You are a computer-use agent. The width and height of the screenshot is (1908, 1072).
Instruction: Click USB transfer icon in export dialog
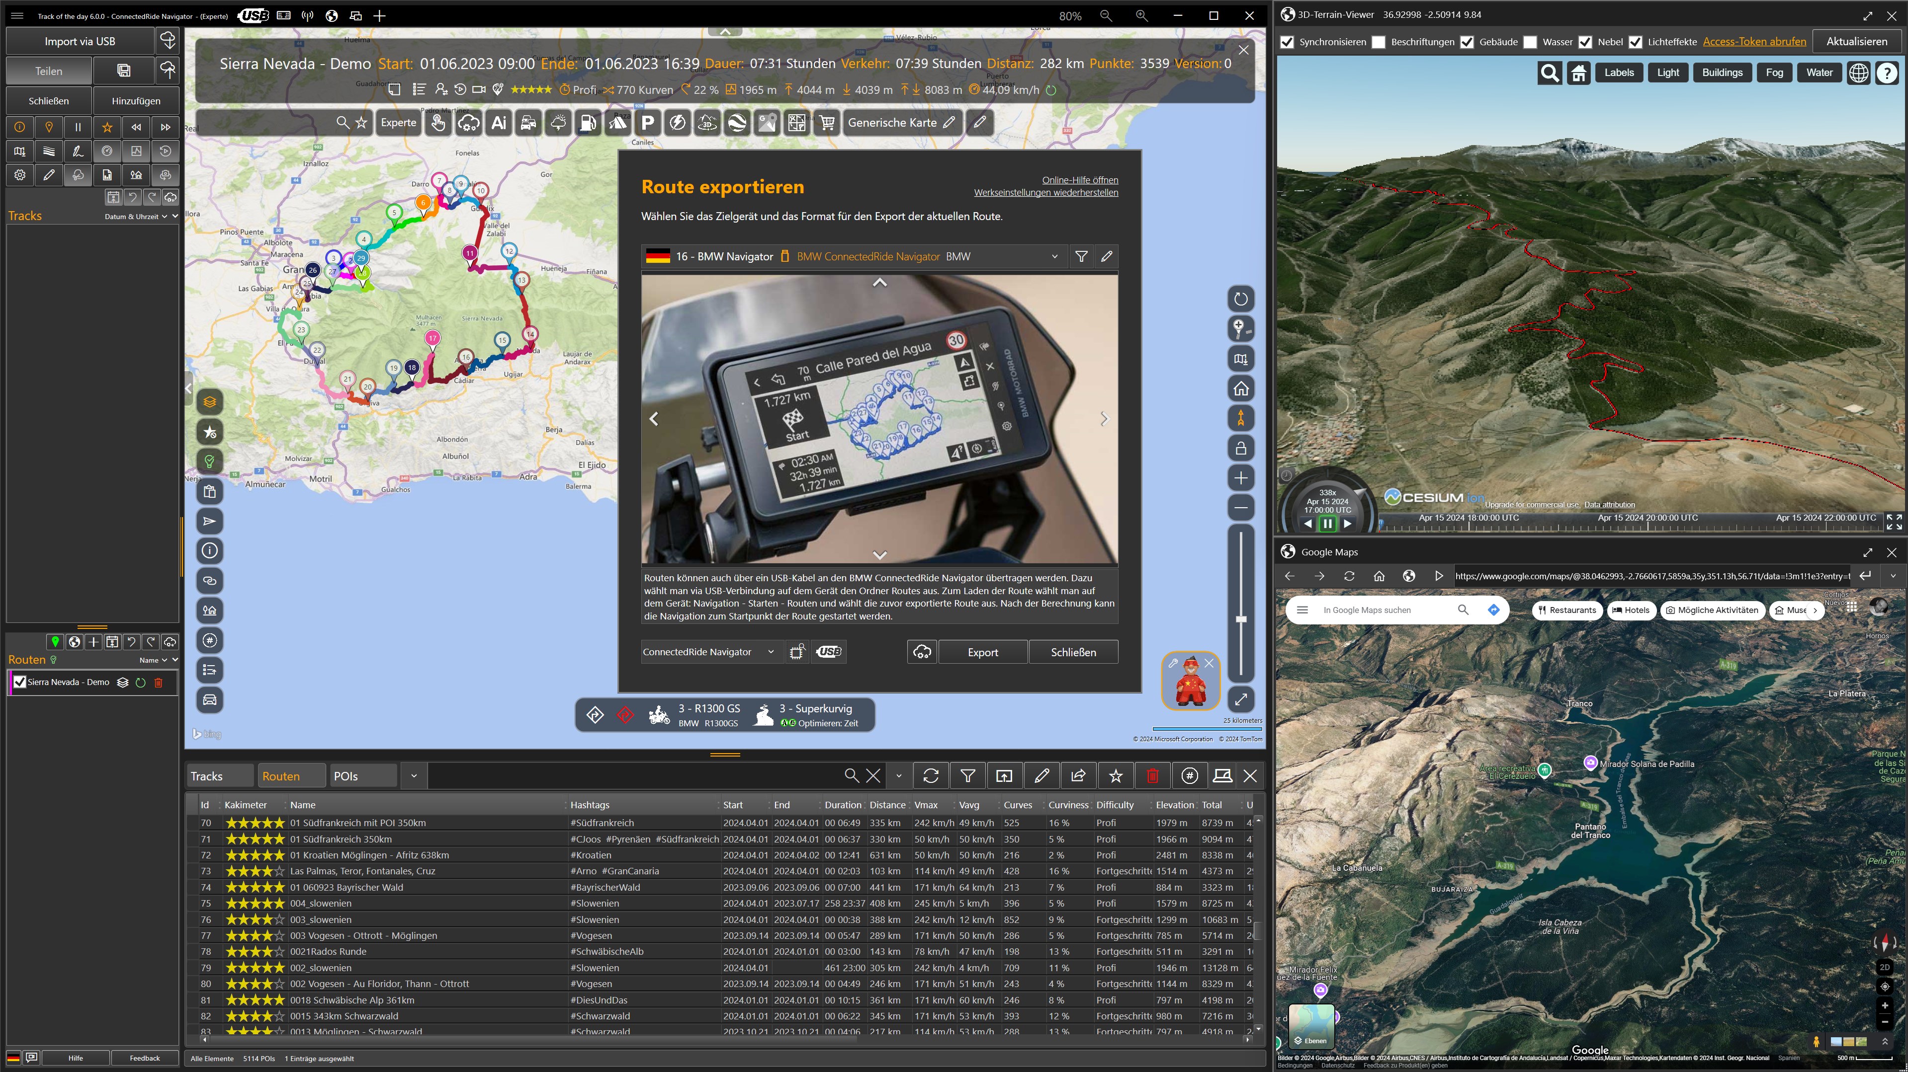point(829,651)
